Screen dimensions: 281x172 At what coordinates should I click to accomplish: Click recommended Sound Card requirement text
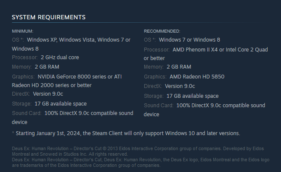tap(204, 110)
